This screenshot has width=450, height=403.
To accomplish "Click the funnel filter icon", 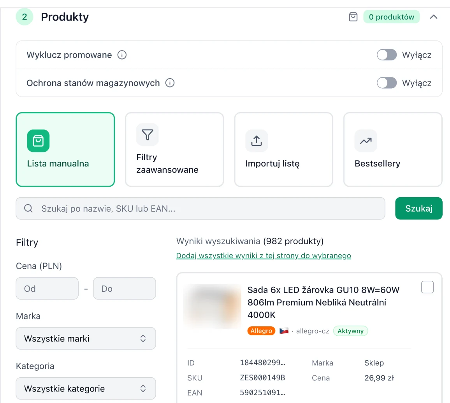I will pos(148,135).
